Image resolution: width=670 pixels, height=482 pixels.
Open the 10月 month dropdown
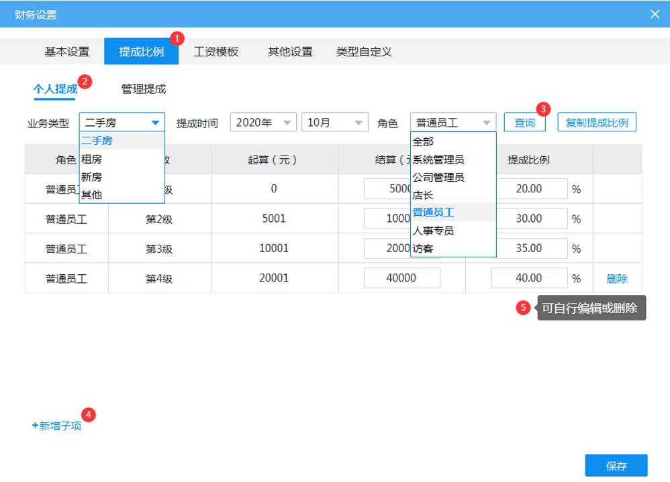click(x=334, y=123)
